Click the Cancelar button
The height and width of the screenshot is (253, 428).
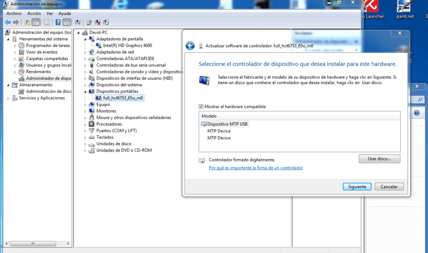point(389,187)
